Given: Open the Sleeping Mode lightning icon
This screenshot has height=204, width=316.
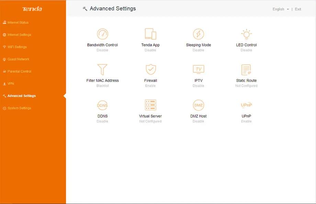Looking at the screenshot, I should coord(198,34).
